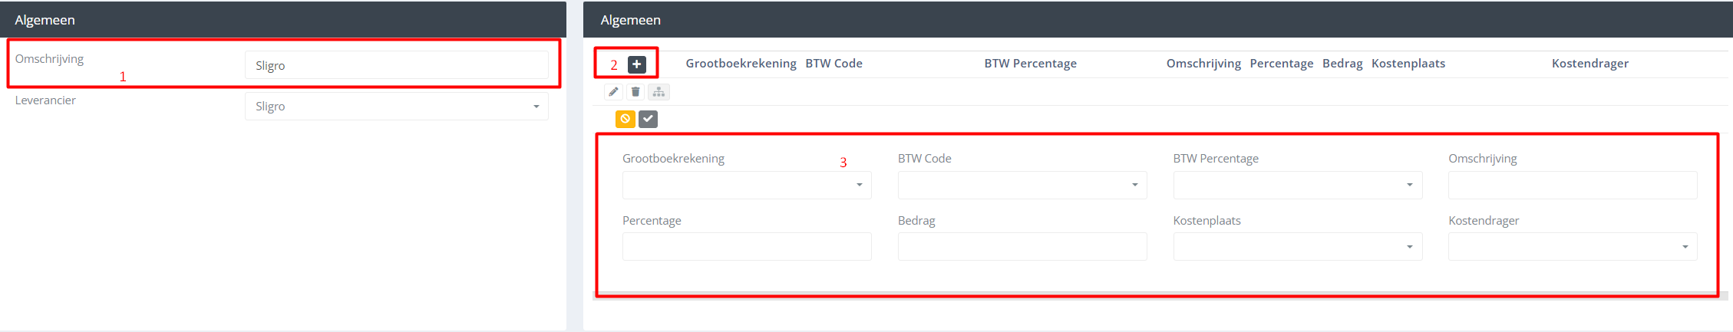This screenshot has width=1733, height=332.
Task: Open the Leverancier dropdown
Action: [x=396, y=107]
